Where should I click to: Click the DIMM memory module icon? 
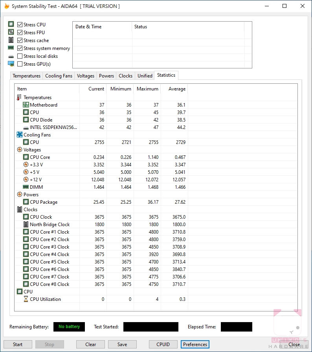[x=26, y=187]
